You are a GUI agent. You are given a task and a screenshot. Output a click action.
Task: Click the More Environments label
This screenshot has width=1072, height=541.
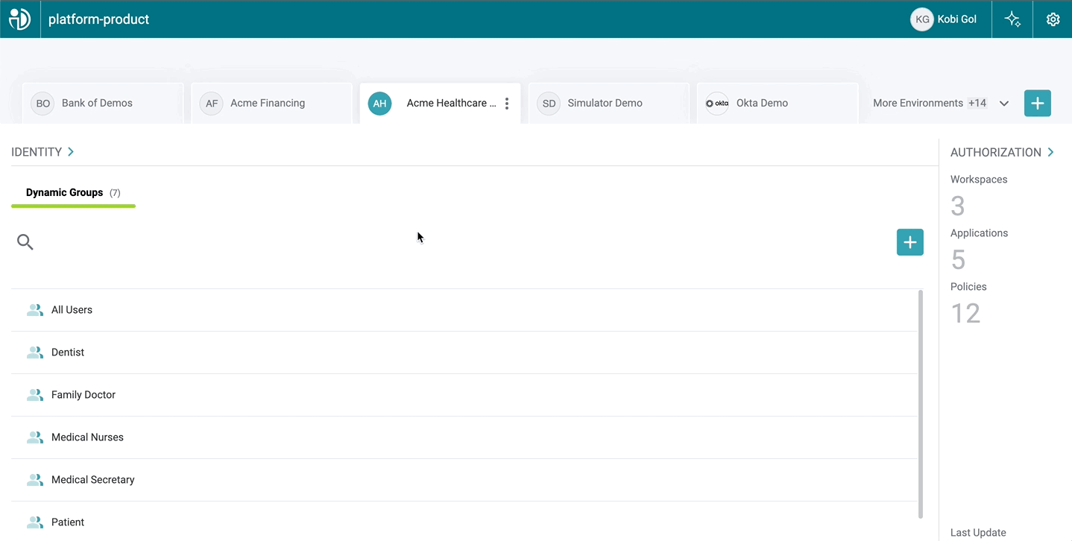[918, 104]
